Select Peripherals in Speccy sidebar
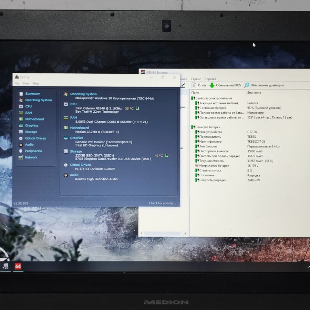 click(33, 151)
